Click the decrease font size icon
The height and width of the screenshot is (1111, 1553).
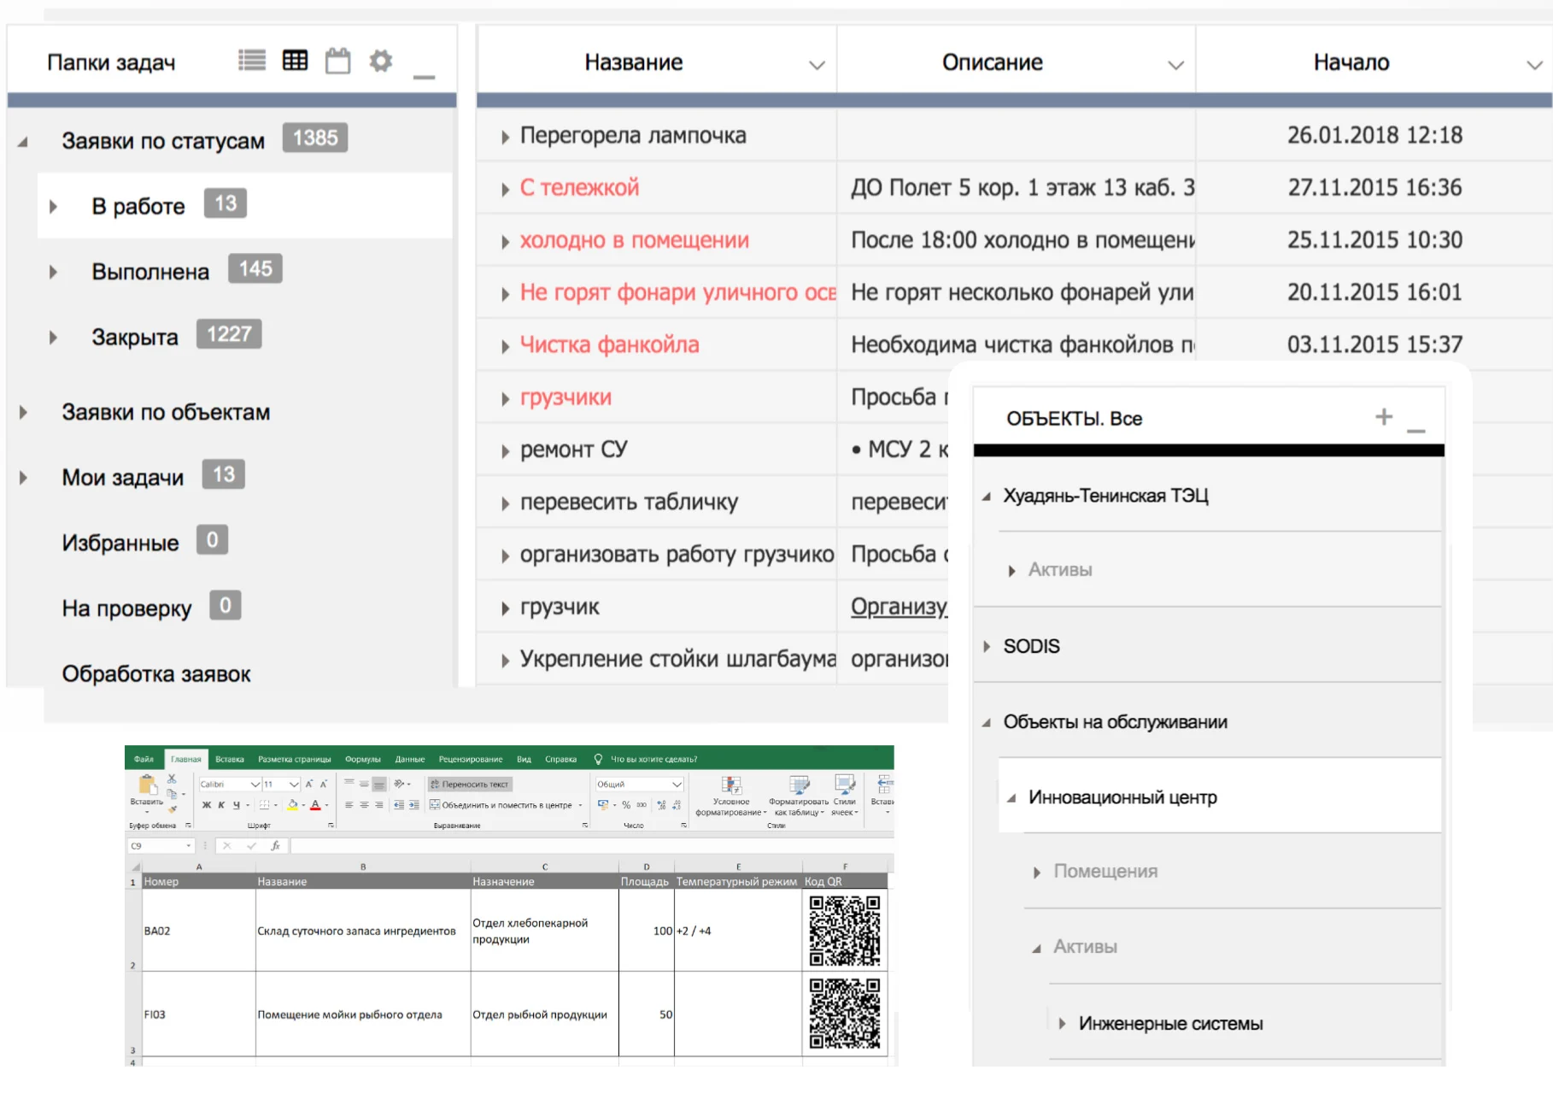coord(324,784)
